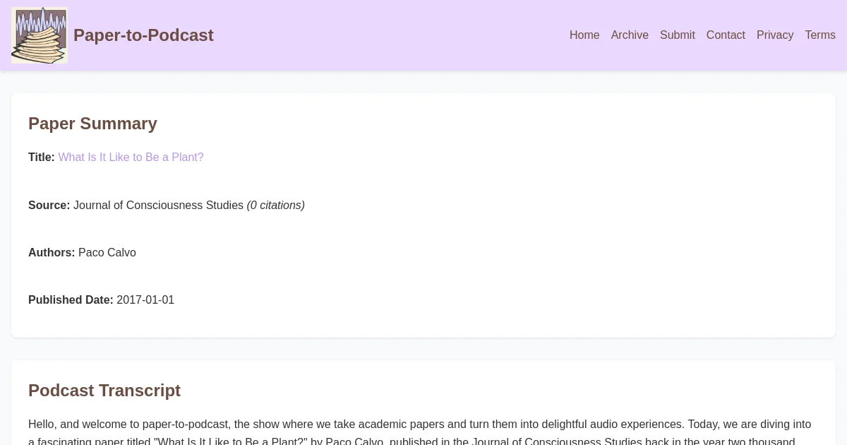The image size is (847, 445).
Task: Click the Paper-to-Podcast logo image
Action: tap(40, 35)
